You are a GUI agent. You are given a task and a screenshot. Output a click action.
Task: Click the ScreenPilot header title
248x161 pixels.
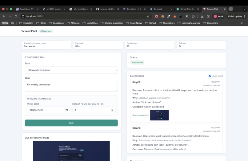coord(29,31)
